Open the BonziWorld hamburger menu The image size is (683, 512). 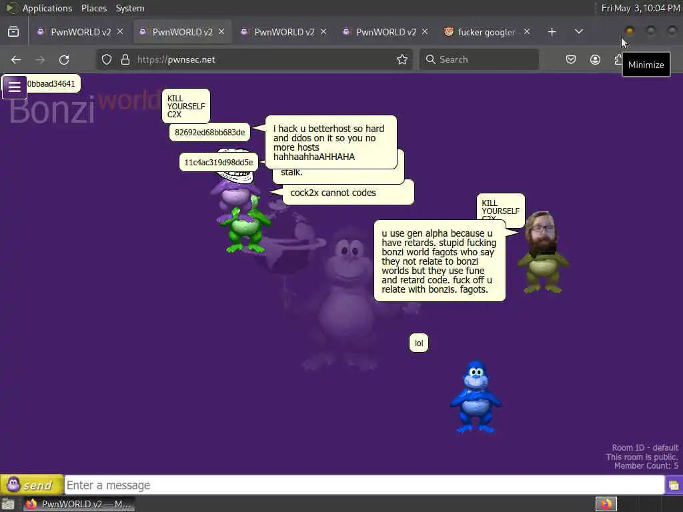(15, 87)
